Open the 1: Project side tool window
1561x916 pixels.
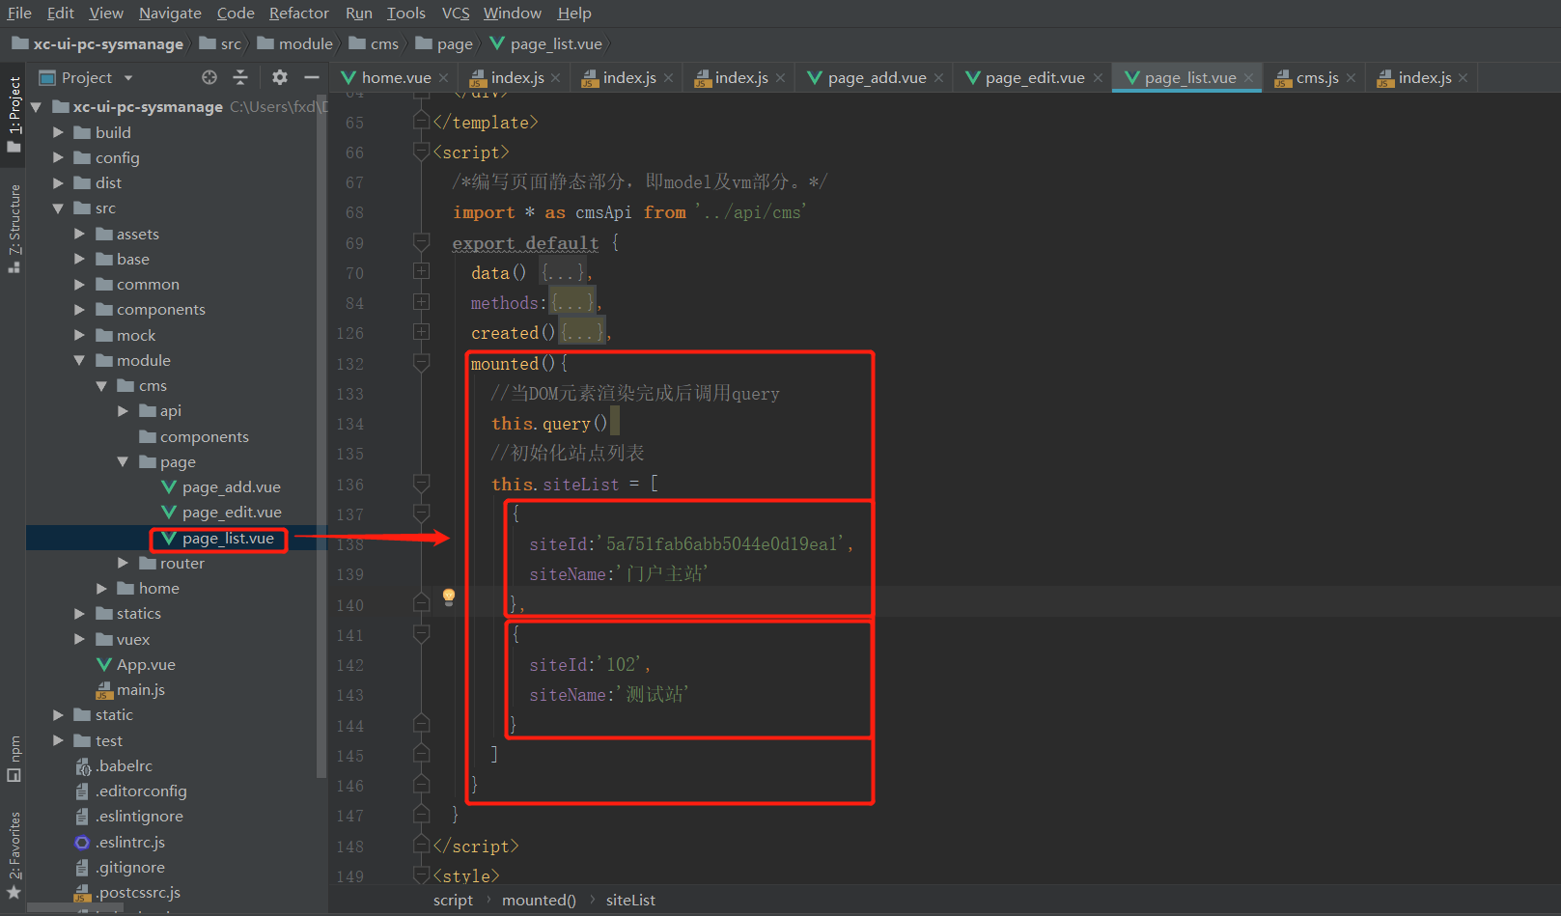click(x=14, y=113)
